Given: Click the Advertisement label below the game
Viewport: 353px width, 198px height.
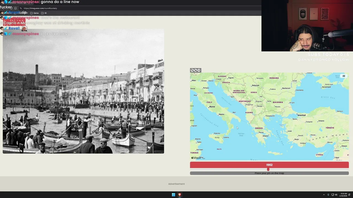Looking at the screenshot, I should coord(176,184).
